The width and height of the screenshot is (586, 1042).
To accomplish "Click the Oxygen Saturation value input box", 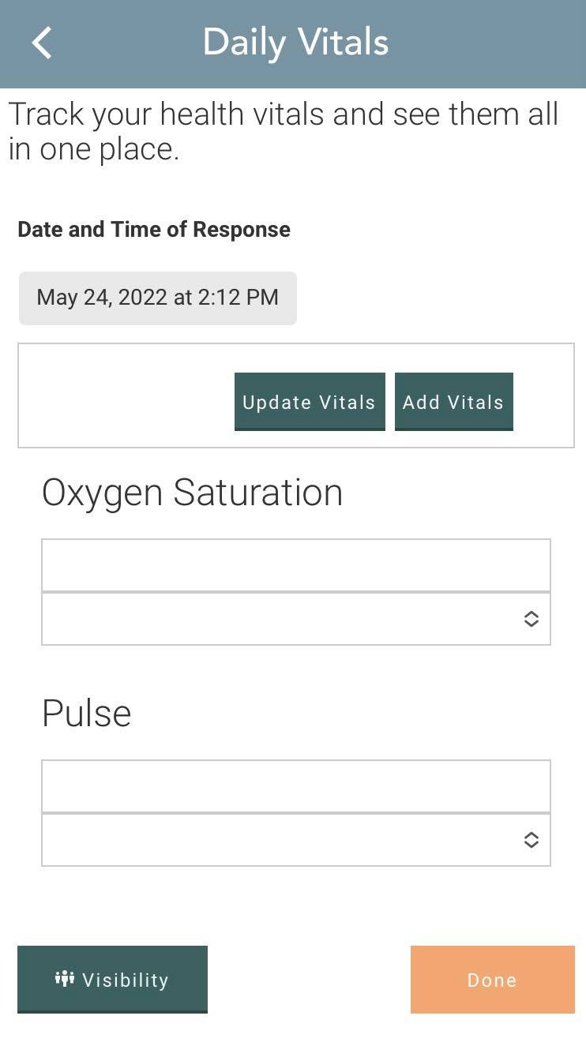I will 296,564.
